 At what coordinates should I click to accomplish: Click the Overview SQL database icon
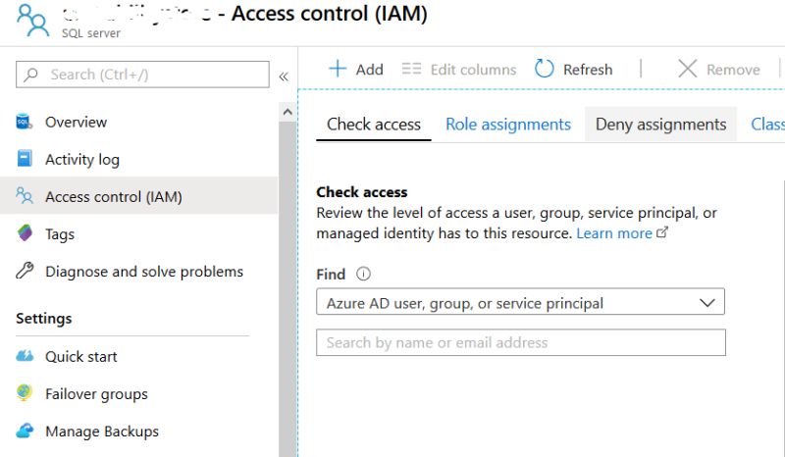coord(24,122)
